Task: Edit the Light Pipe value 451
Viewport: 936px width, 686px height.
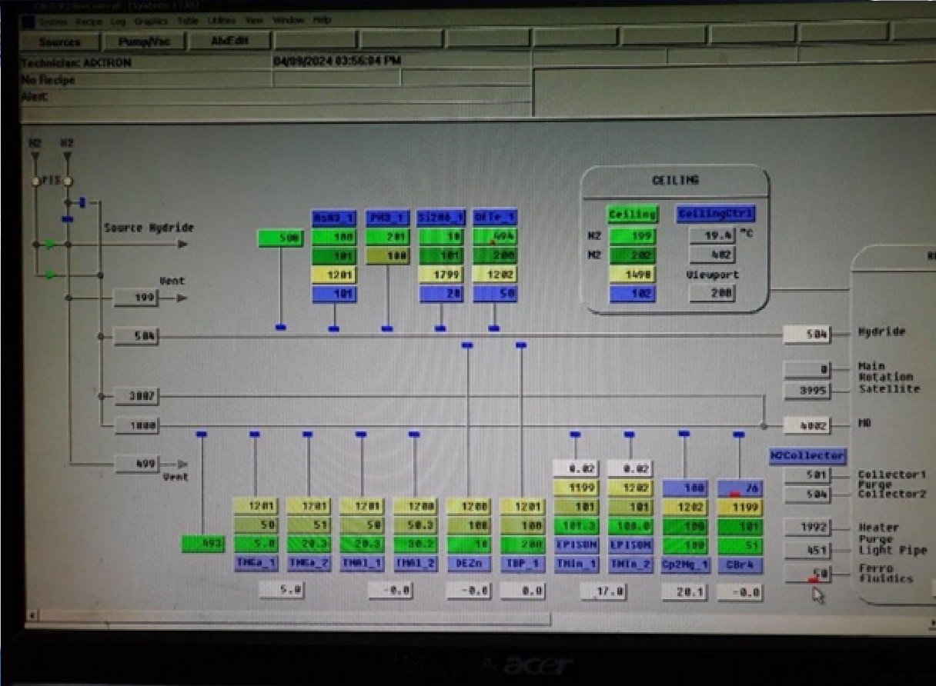Action: [807, 550]
